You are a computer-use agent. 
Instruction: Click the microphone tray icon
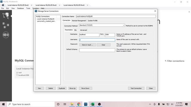(159, 104)
